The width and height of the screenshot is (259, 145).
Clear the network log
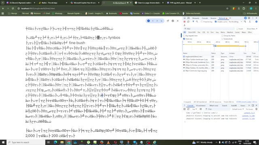[188, 22]
